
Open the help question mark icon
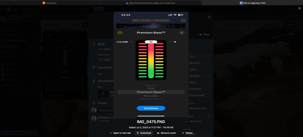pos(294,9)
